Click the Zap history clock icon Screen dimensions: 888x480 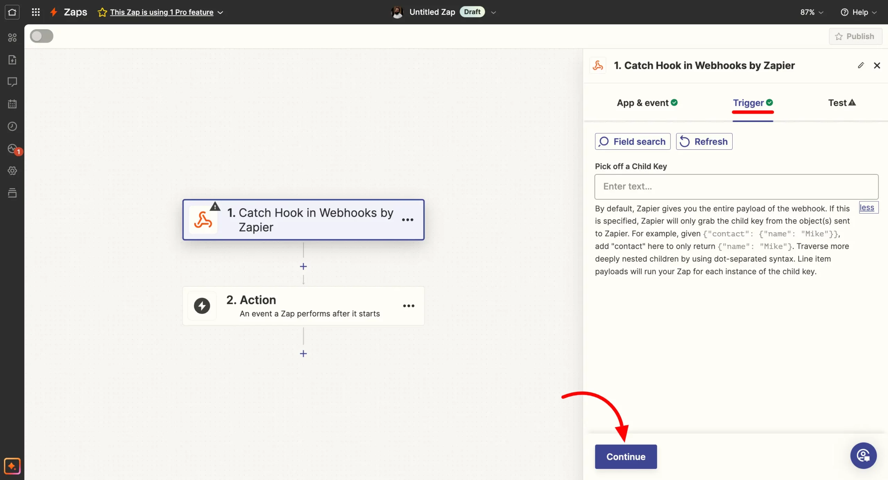(x=12, y=126)
